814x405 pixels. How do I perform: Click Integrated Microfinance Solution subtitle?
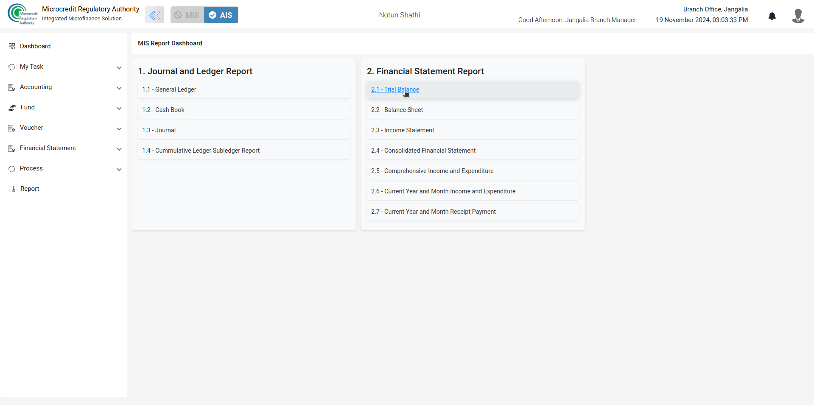pos(82,19)
